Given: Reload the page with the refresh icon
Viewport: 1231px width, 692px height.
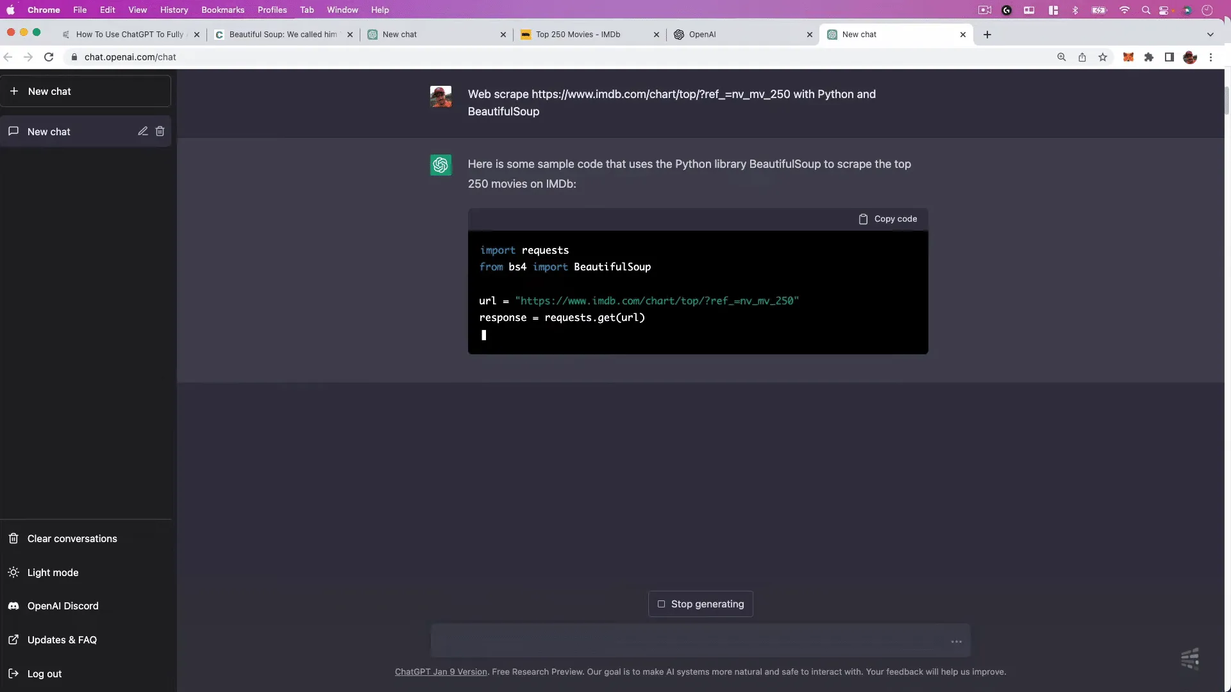Looking at the screenshot, I should 49,57.
